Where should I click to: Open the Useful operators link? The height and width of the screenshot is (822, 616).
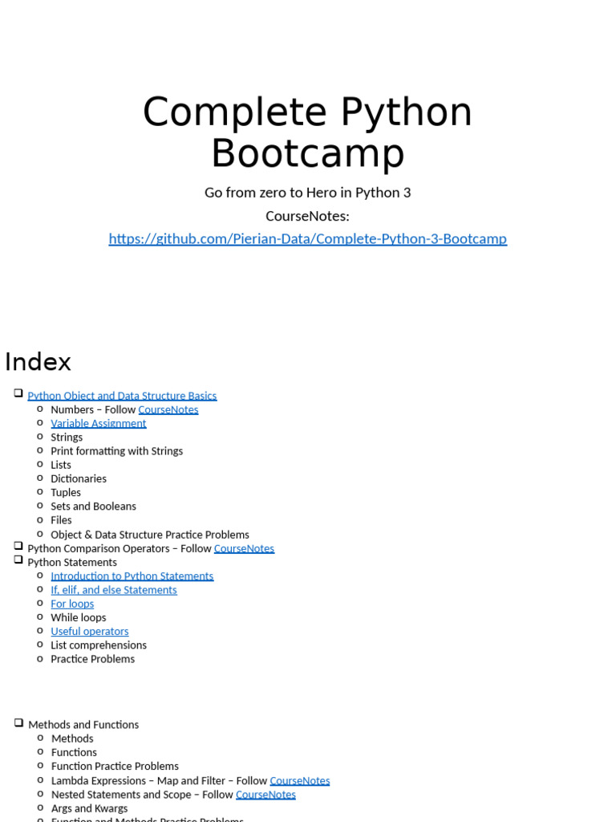pyautogui.click(x=90, y=631)
